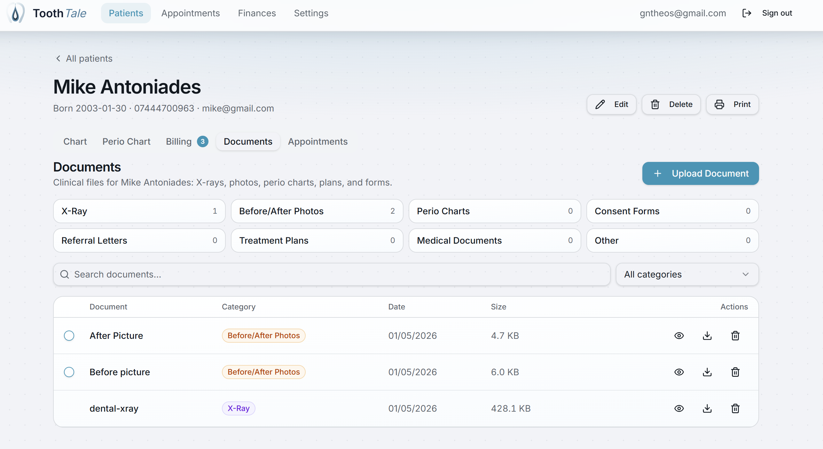Image resolution: width=823 pixels, height=449 pixels.
Task: Filter by Medical Documents card
Action: pos(495,240)
